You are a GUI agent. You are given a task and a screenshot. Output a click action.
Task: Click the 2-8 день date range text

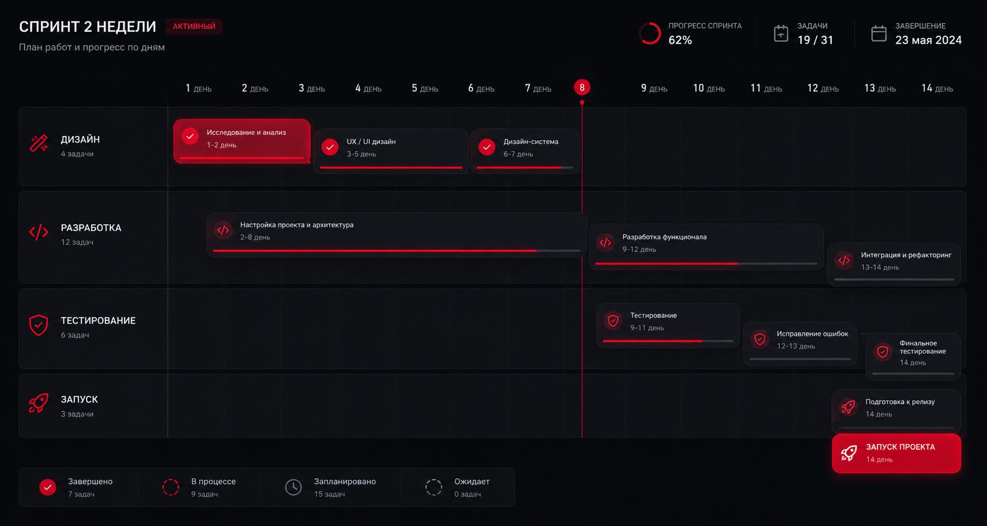click(255, 237)
